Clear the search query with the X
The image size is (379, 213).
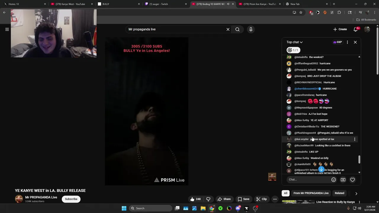coord(228,29)
